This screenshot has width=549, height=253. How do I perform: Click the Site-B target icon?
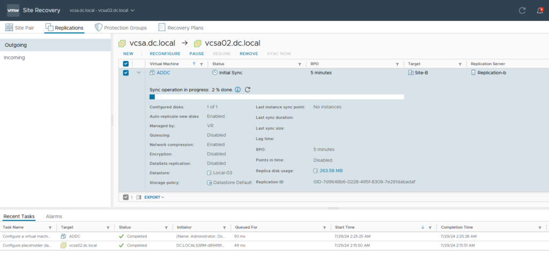[411, 73]
